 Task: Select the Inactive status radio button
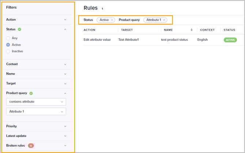click(x=8, y=51)
